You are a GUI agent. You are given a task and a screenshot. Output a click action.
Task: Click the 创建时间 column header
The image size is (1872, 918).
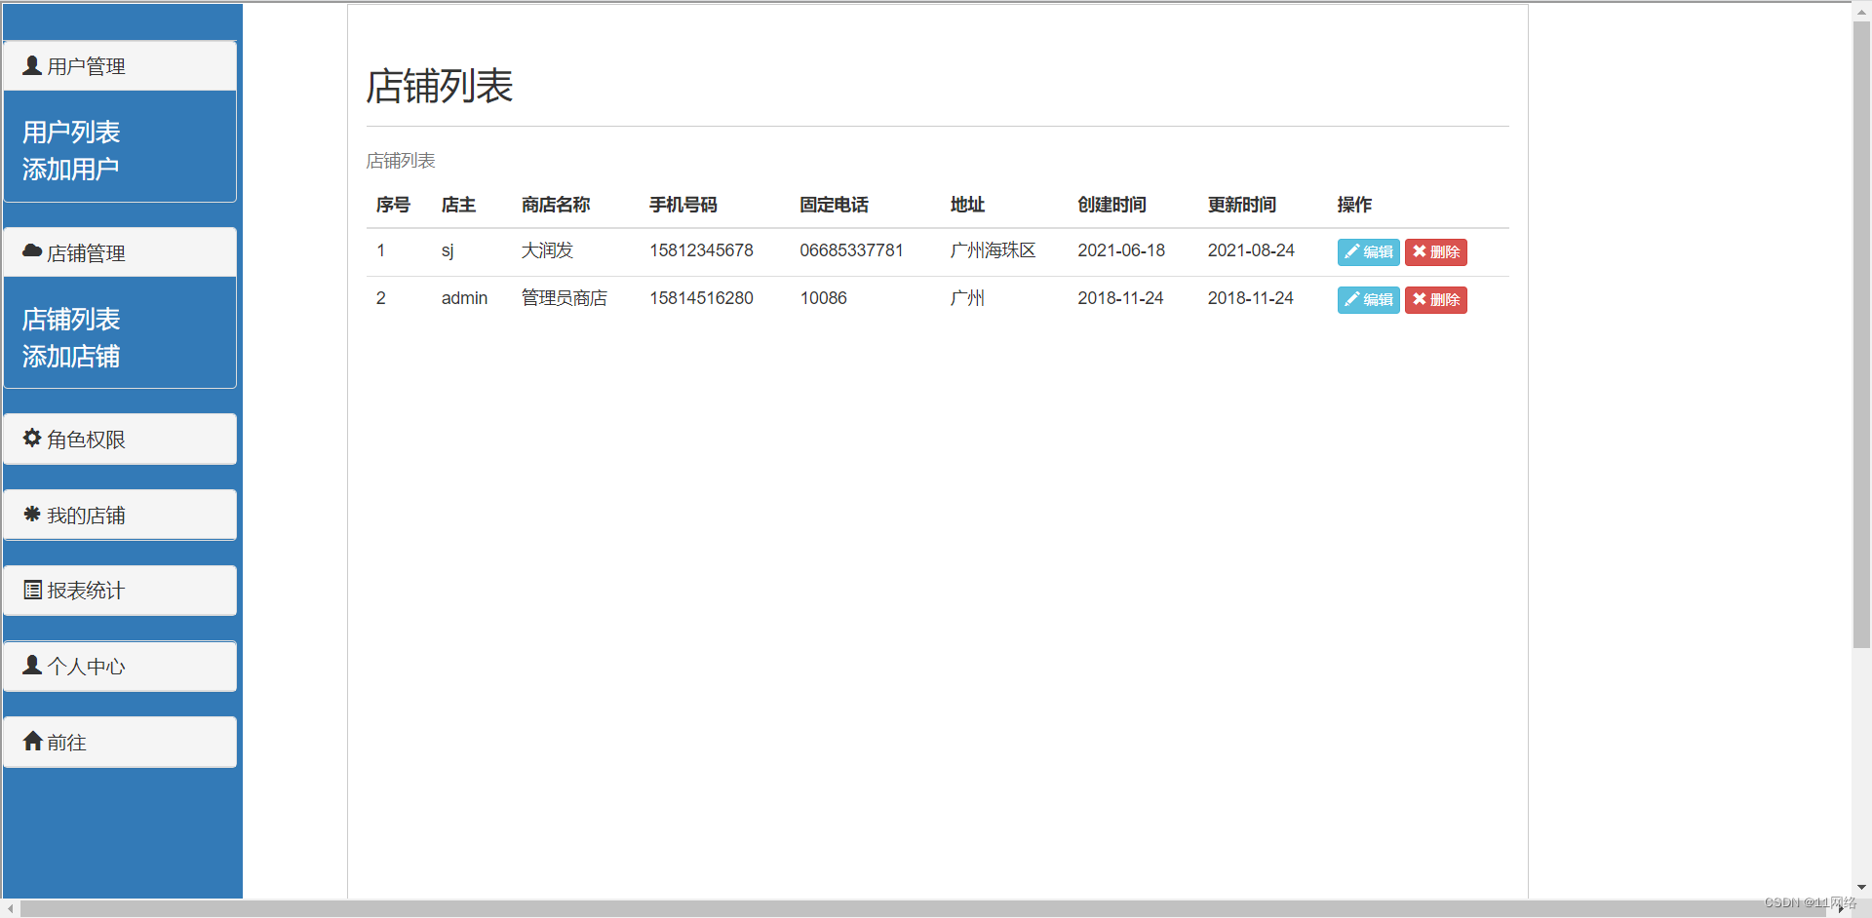[1111, 205]
